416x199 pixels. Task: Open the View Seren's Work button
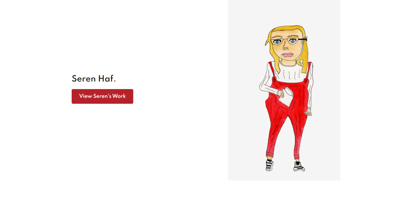click(103, 96)
